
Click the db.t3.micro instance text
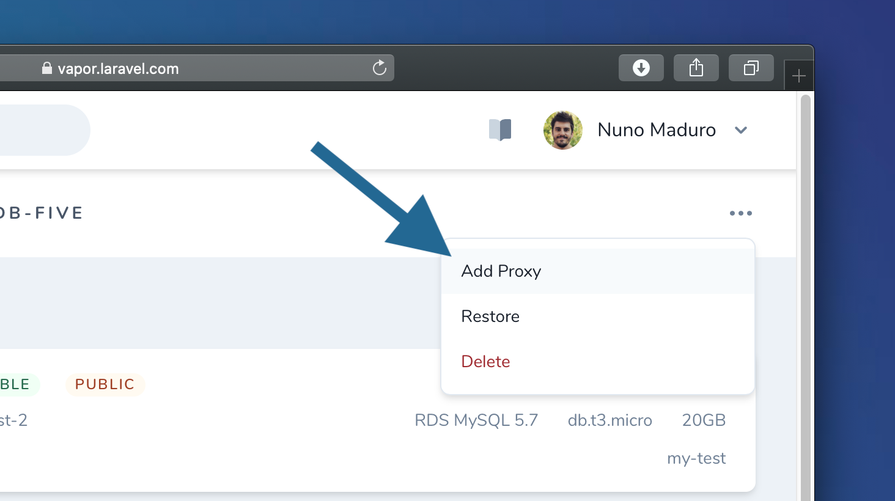(x=610, y=420)
